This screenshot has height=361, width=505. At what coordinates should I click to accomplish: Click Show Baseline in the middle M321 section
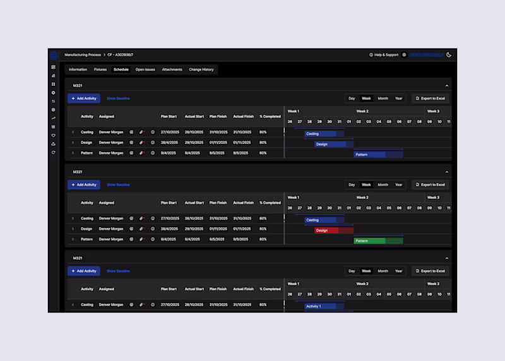(x=118, y=185)
